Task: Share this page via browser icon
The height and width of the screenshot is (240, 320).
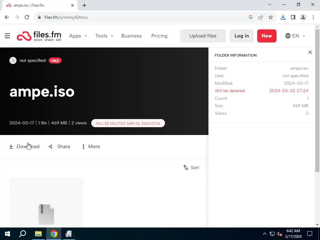Action: pos(261,17)
